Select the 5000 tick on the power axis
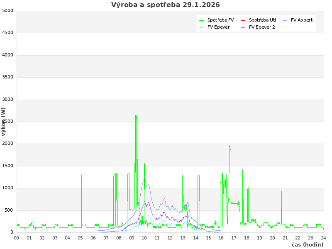 (x=7, y=10)
